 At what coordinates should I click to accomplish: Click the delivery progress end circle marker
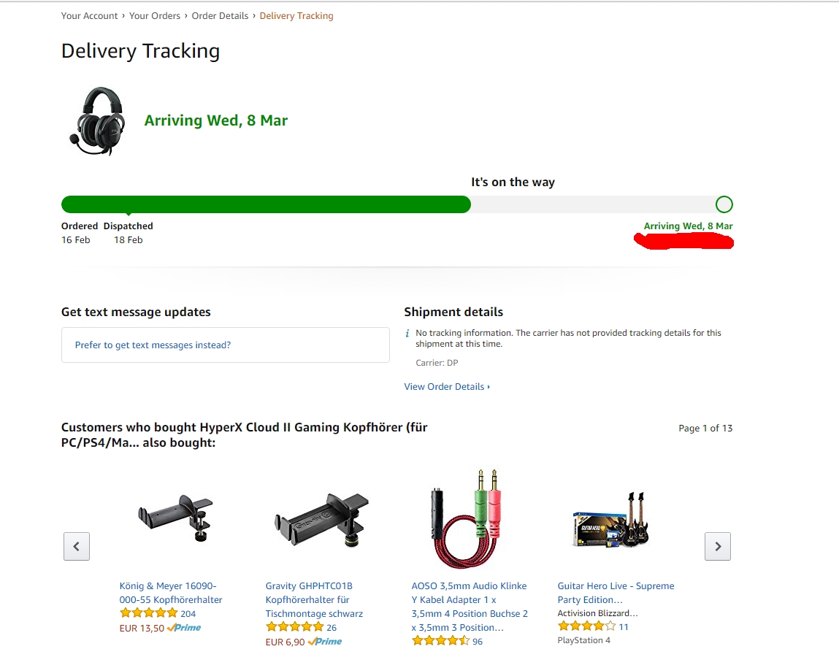[x=724, y=204]
